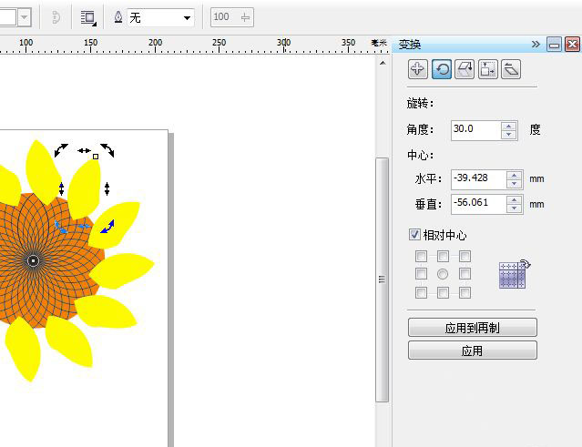
Task: Click the 应用 button
Action: coord(472,350)
